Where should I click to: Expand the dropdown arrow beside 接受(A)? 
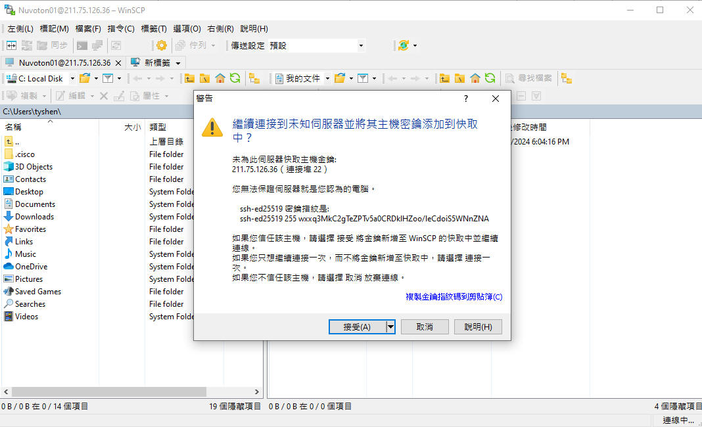[390, 326]
